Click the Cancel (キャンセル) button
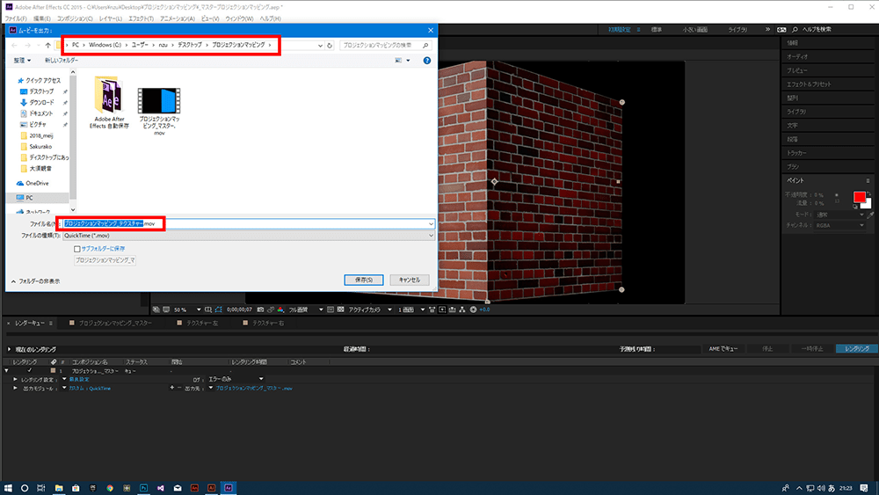The width and height of the screenshot is (879, 495). coord(410,280)
